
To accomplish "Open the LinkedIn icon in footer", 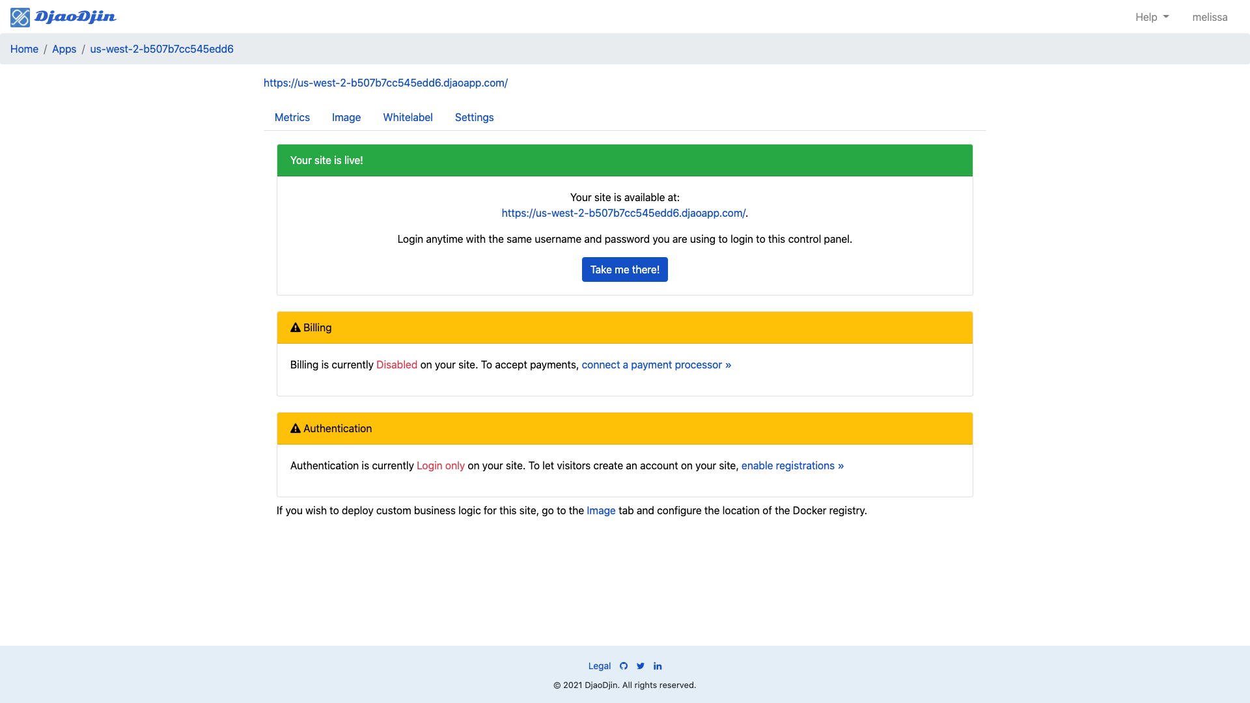I will point(658,666).
